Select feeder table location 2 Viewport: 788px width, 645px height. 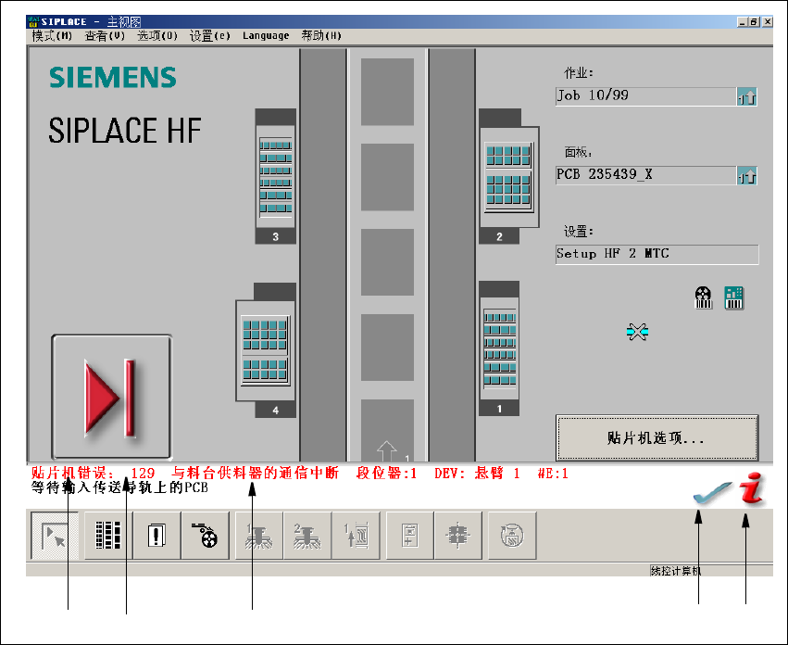tap(509, 177)
